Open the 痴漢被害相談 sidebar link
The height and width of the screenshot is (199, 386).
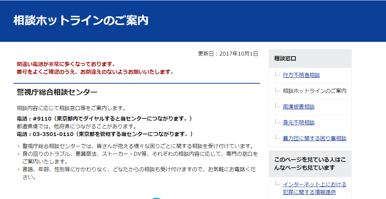point(299,107)
